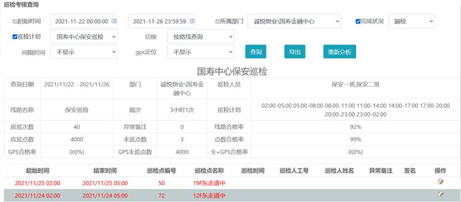Screen dimensions: 461x202
Task: Uncheck the 巡检计划 checkbox
Action: (14, 37)
